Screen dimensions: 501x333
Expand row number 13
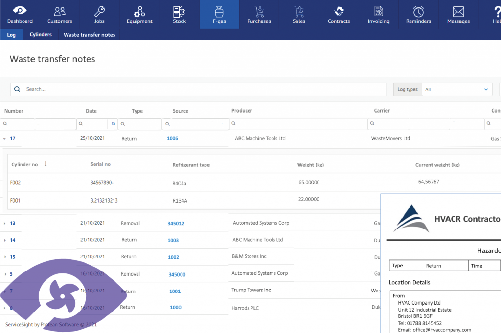click(x=4, y=223)
